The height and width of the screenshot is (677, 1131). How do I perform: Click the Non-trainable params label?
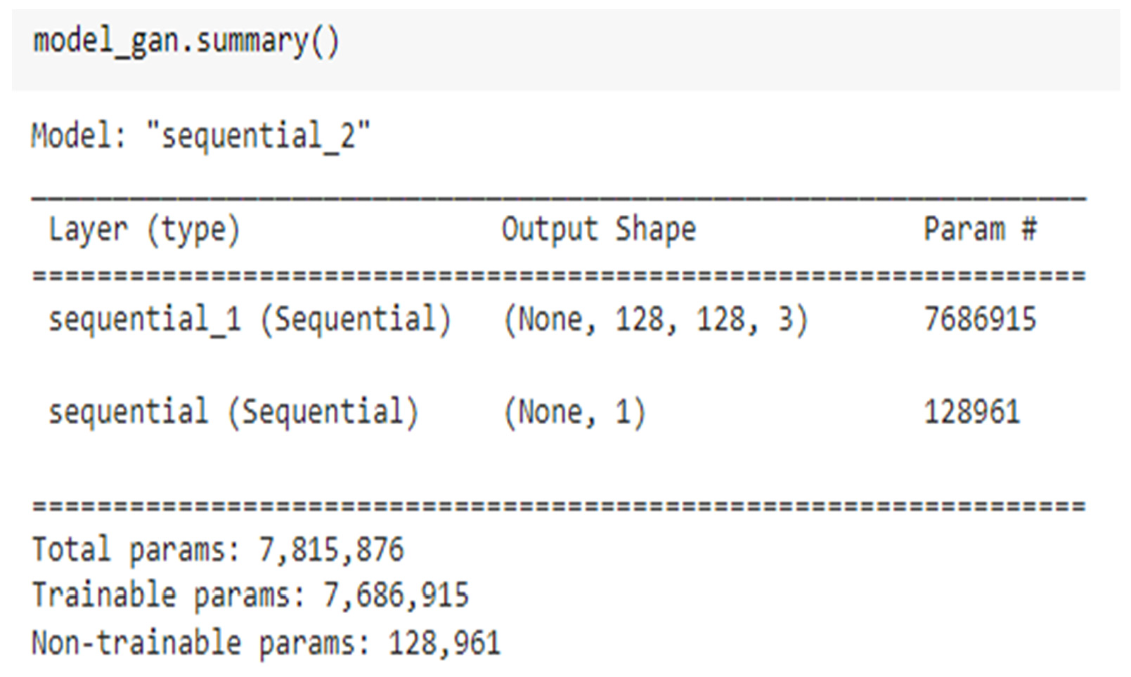[200, 643]
